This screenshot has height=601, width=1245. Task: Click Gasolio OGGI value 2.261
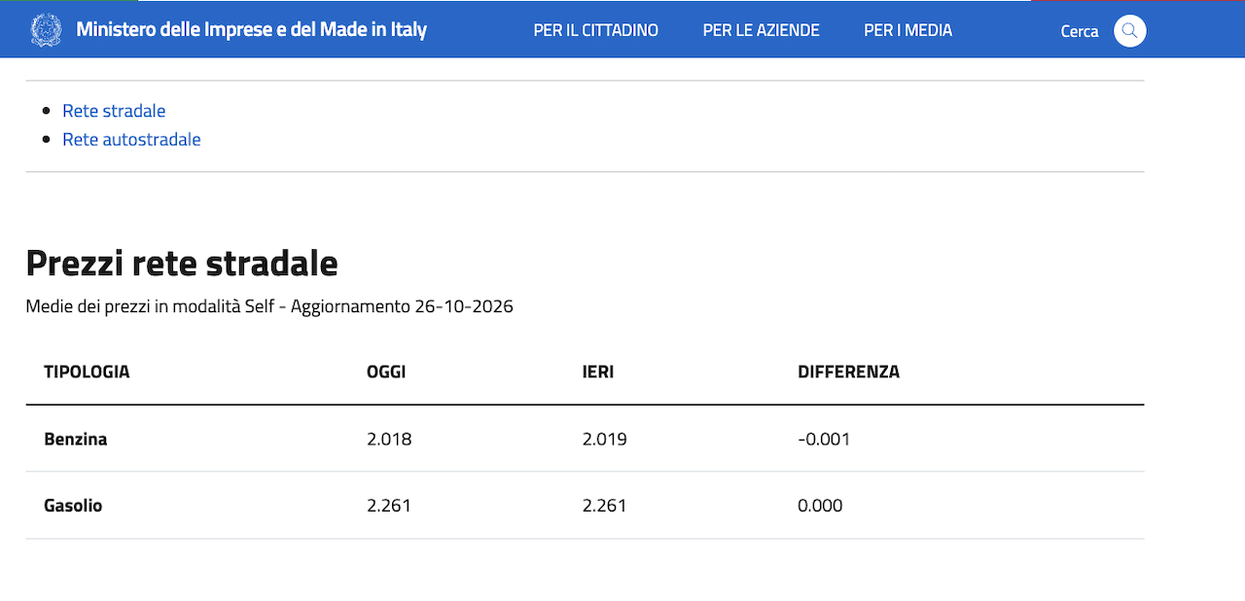pos(389,506)
